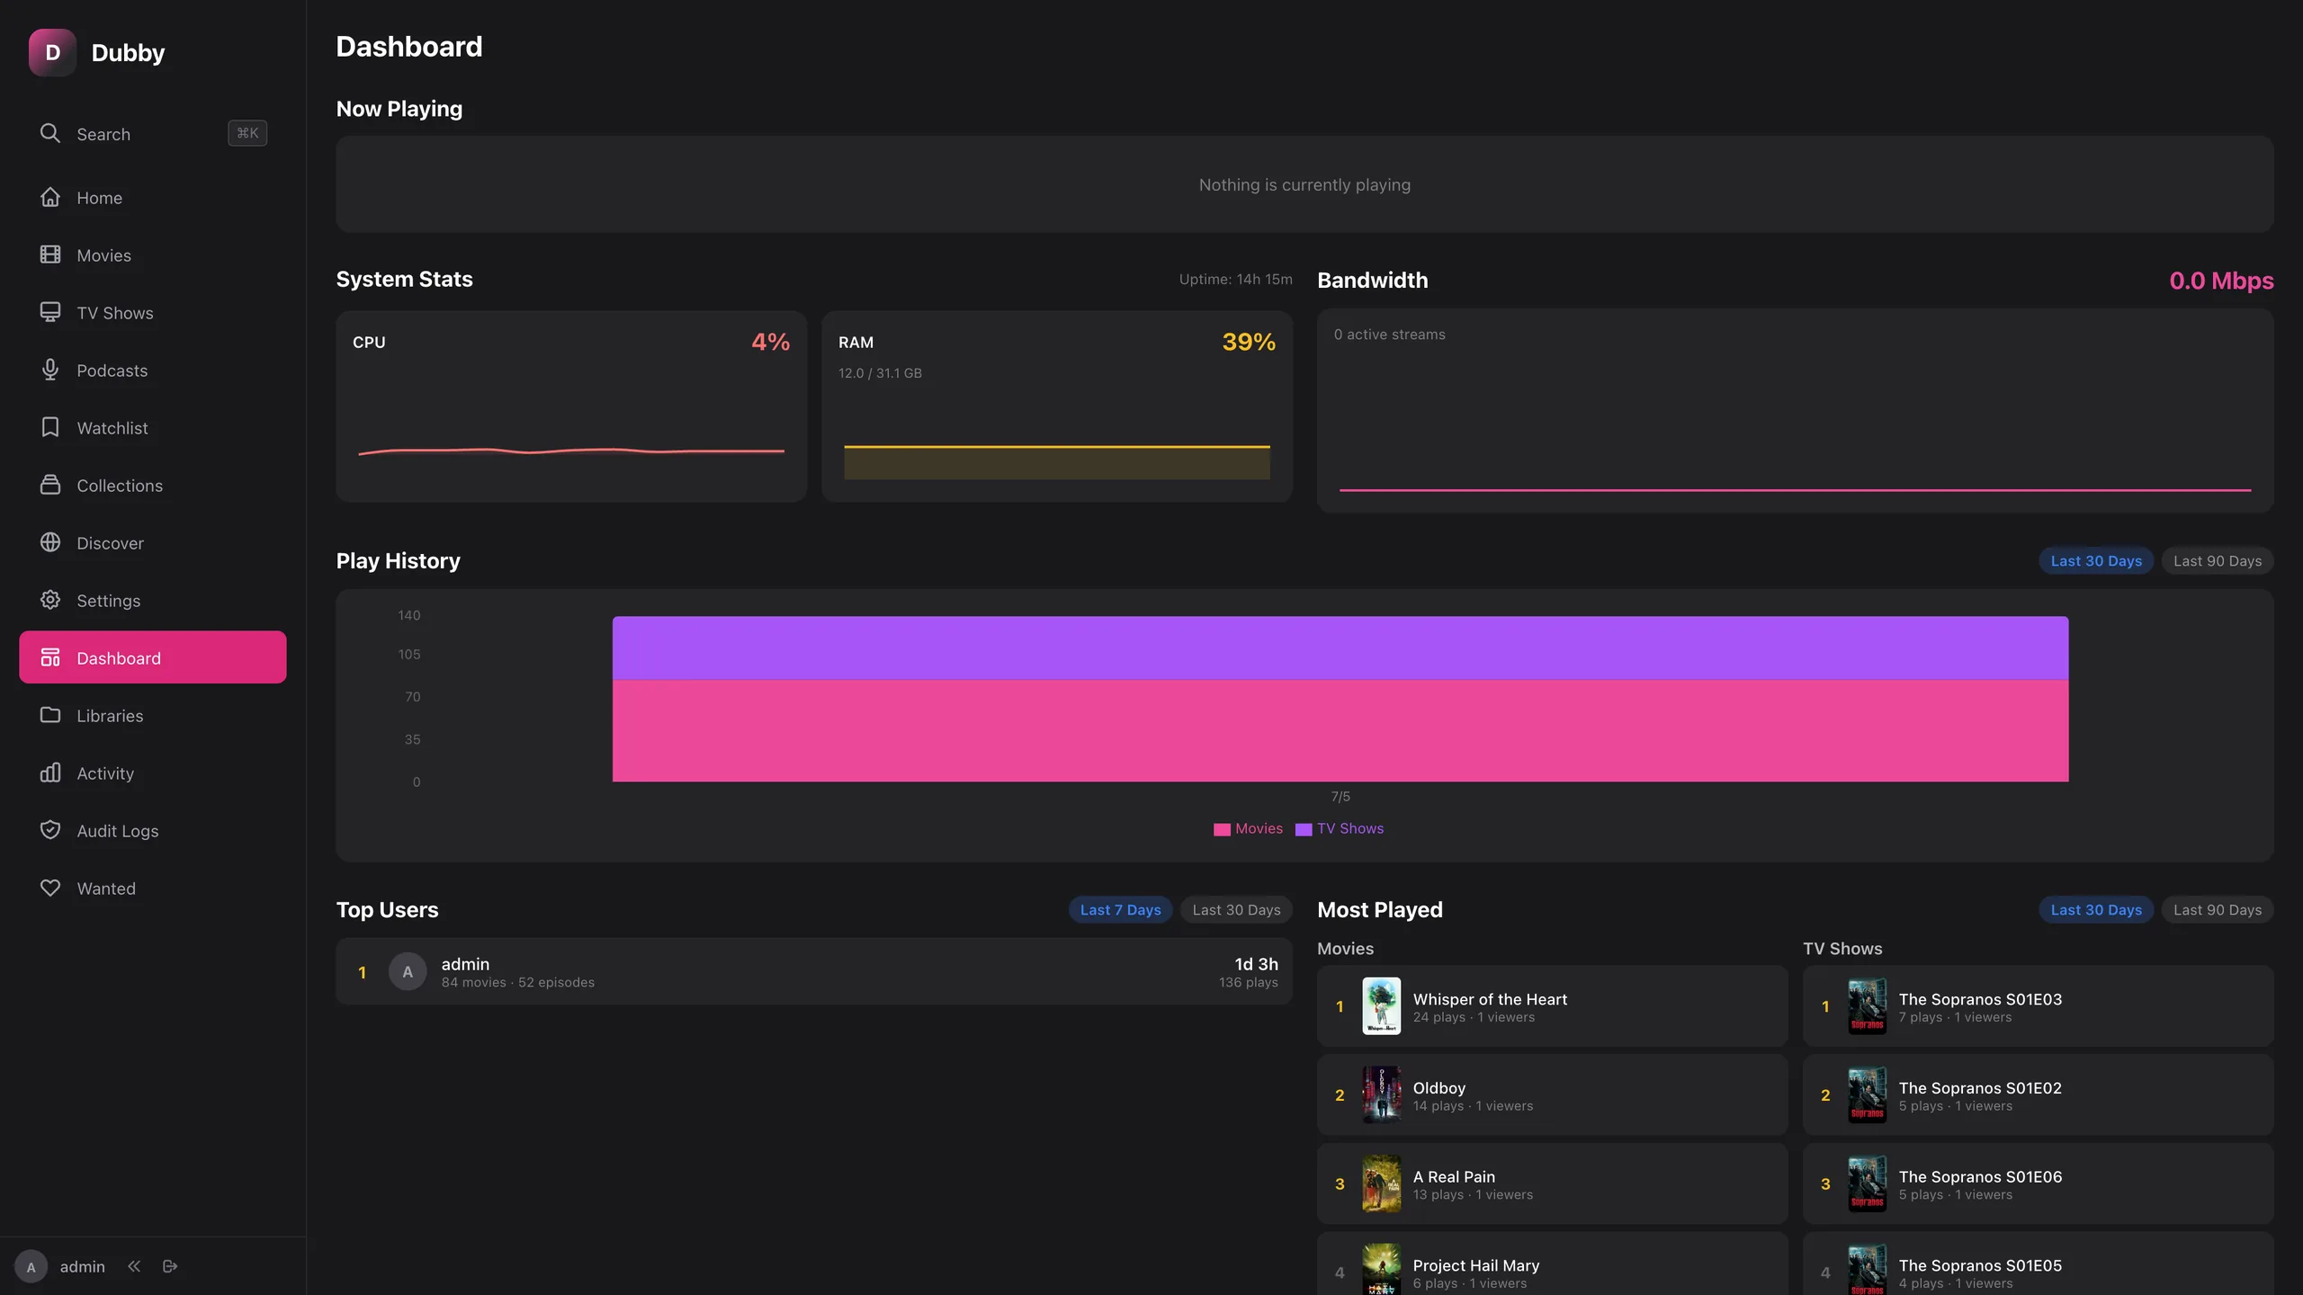Open the Search field
The width and height of the screenshot is (2303, 1295).
153,133
